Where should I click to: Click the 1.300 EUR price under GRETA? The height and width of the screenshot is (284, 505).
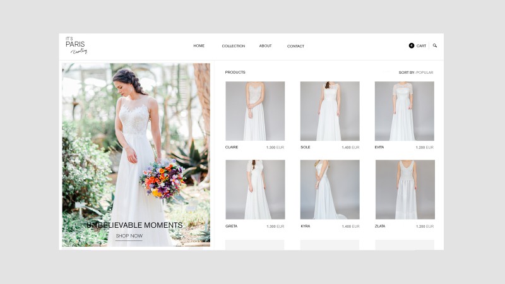tap(275, 227)
